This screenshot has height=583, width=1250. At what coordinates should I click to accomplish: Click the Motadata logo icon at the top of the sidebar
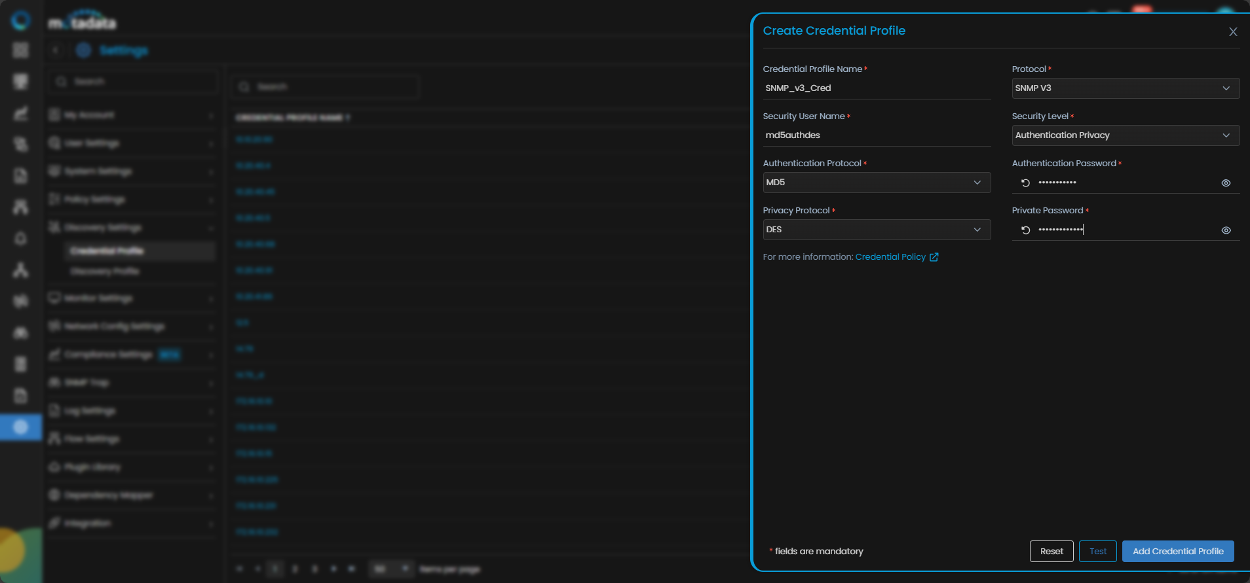(21, 21)
